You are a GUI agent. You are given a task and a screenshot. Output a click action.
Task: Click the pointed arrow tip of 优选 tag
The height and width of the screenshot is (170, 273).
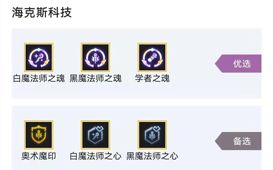(218, 63)
